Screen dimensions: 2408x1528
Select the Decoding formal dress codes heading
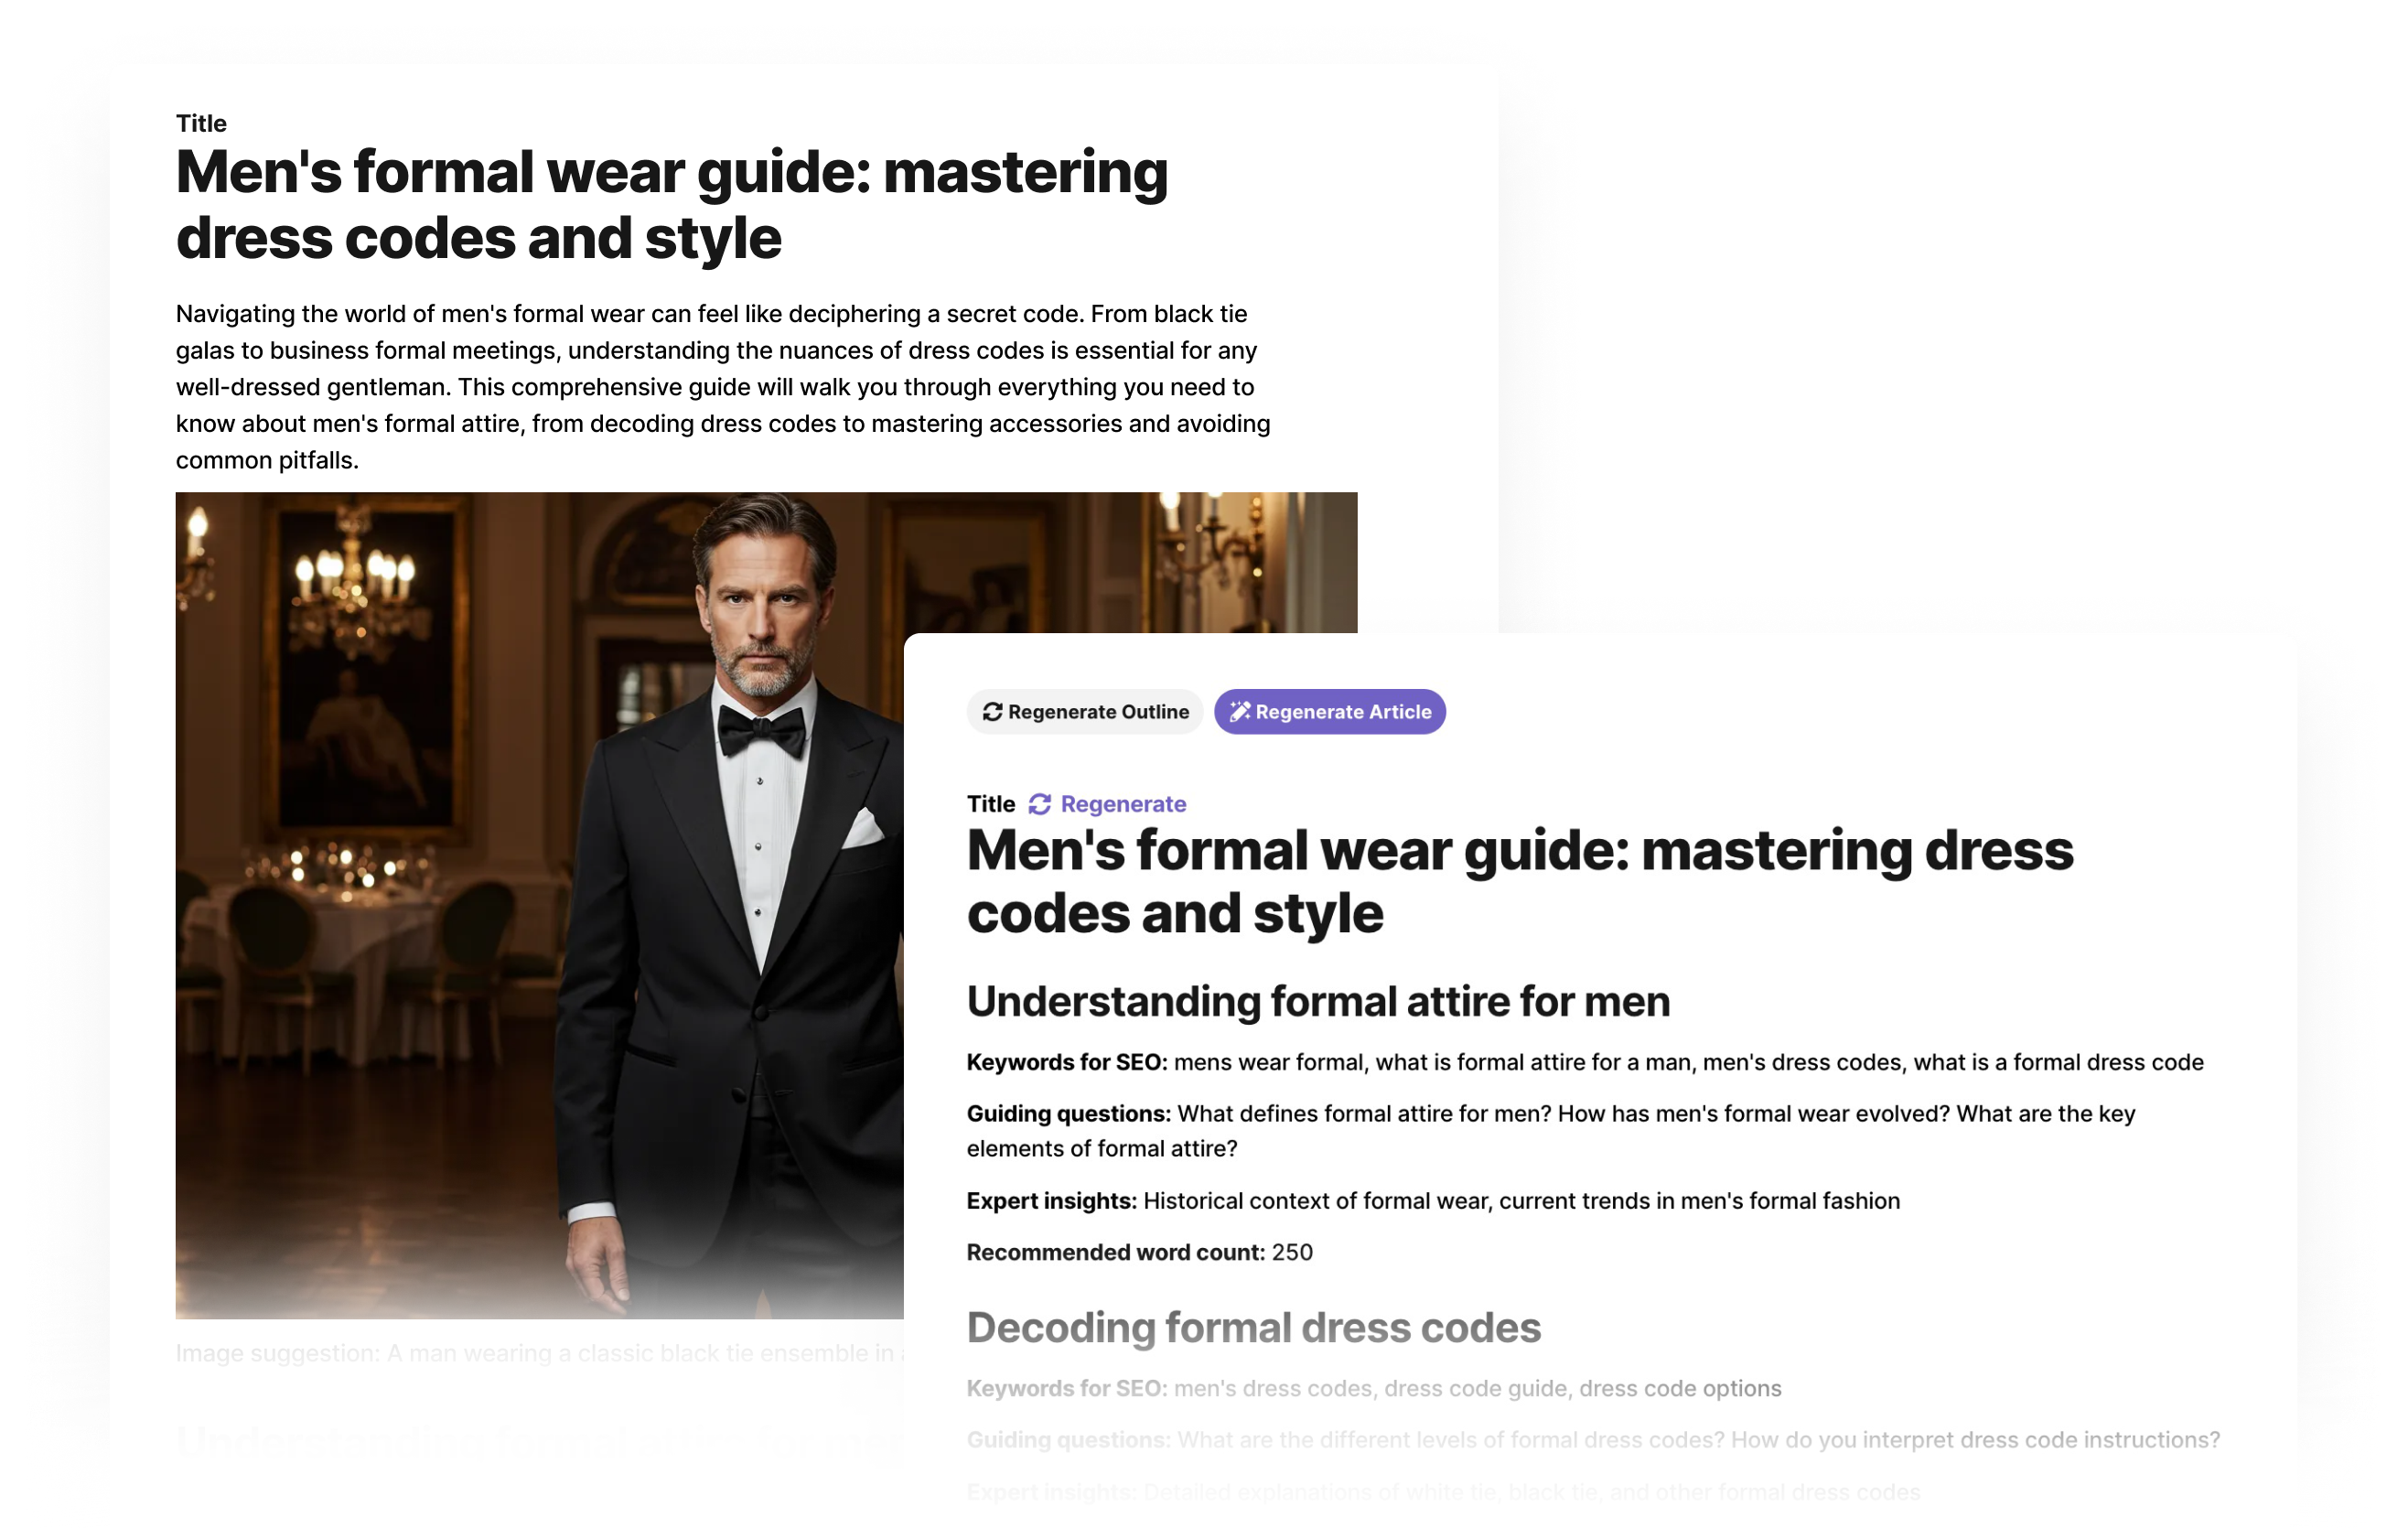click(1254, 1328)
